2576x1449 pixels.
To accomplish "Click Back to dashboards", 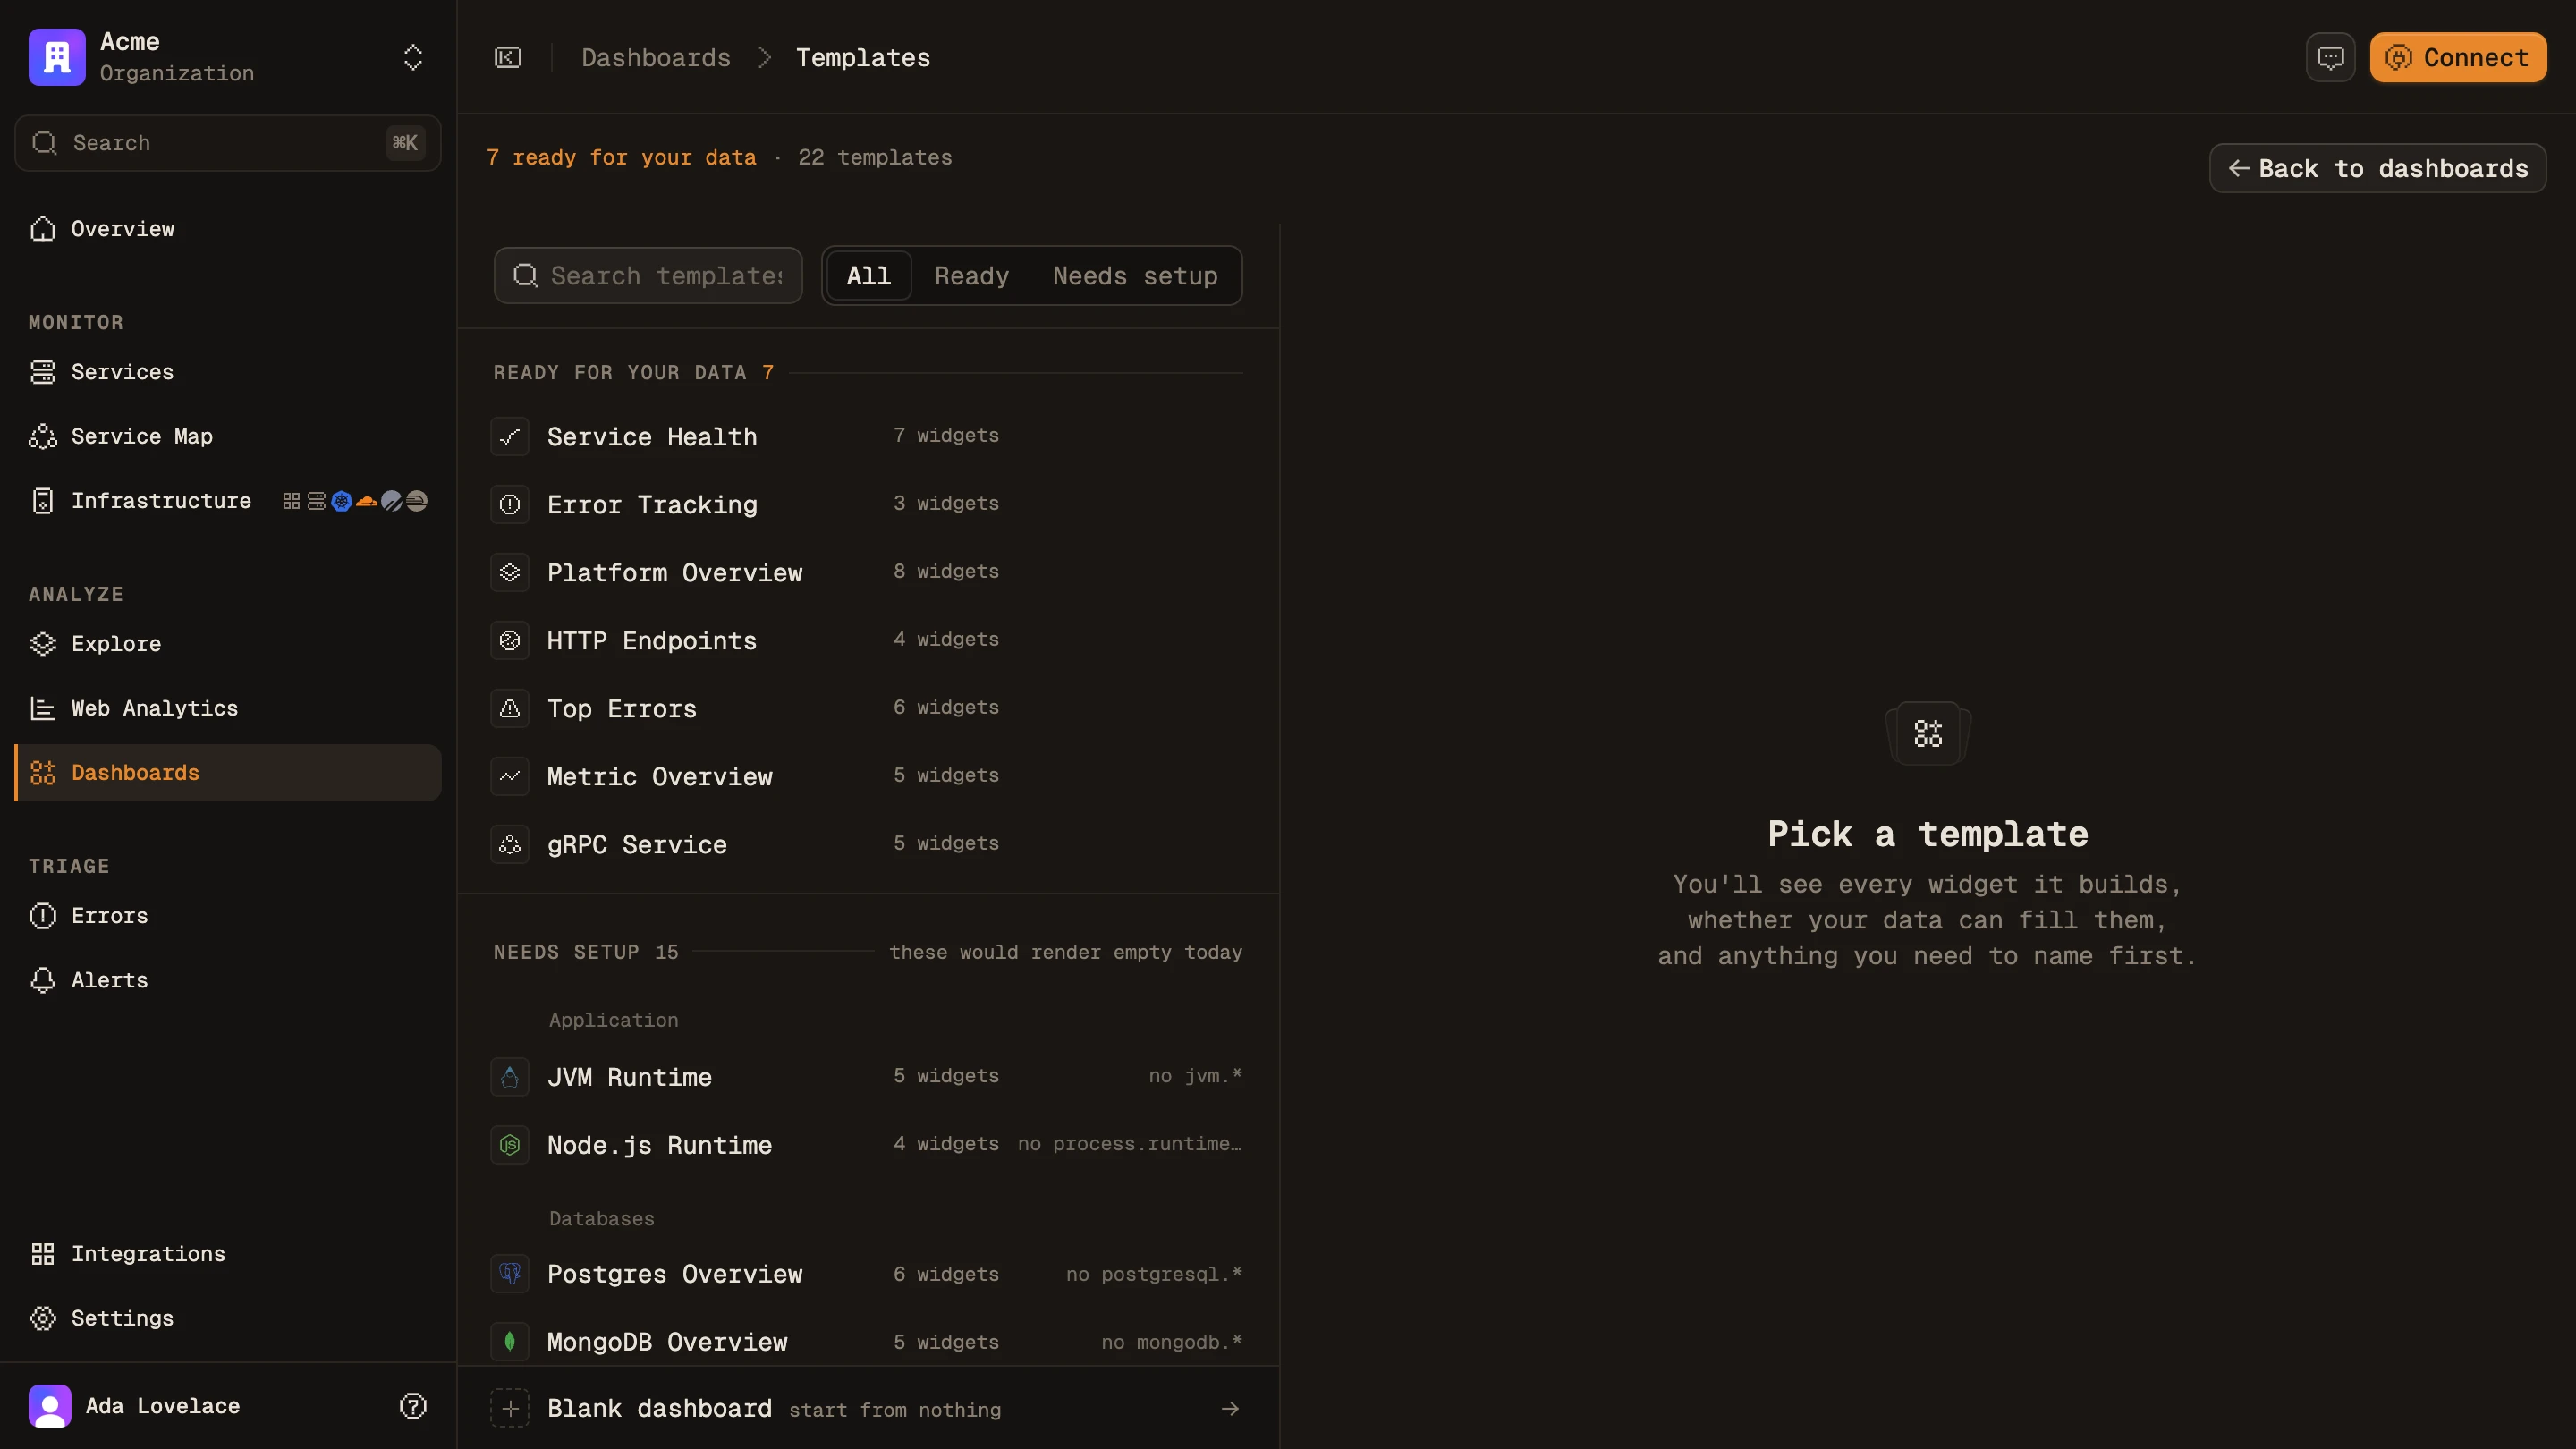I will click(x=2378, y=168).
